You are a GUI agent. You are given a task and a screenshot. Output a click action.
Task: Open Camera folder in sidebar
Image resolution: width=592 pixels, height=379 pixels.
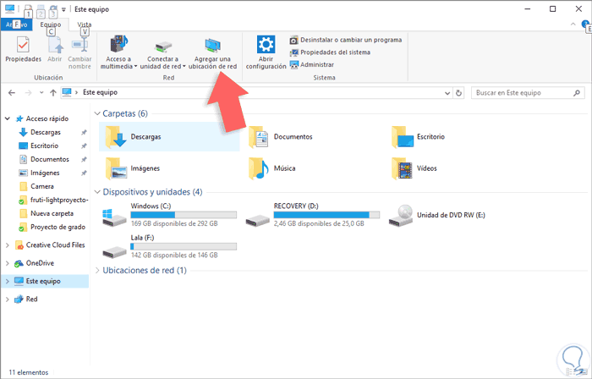[x=42, y=186]
